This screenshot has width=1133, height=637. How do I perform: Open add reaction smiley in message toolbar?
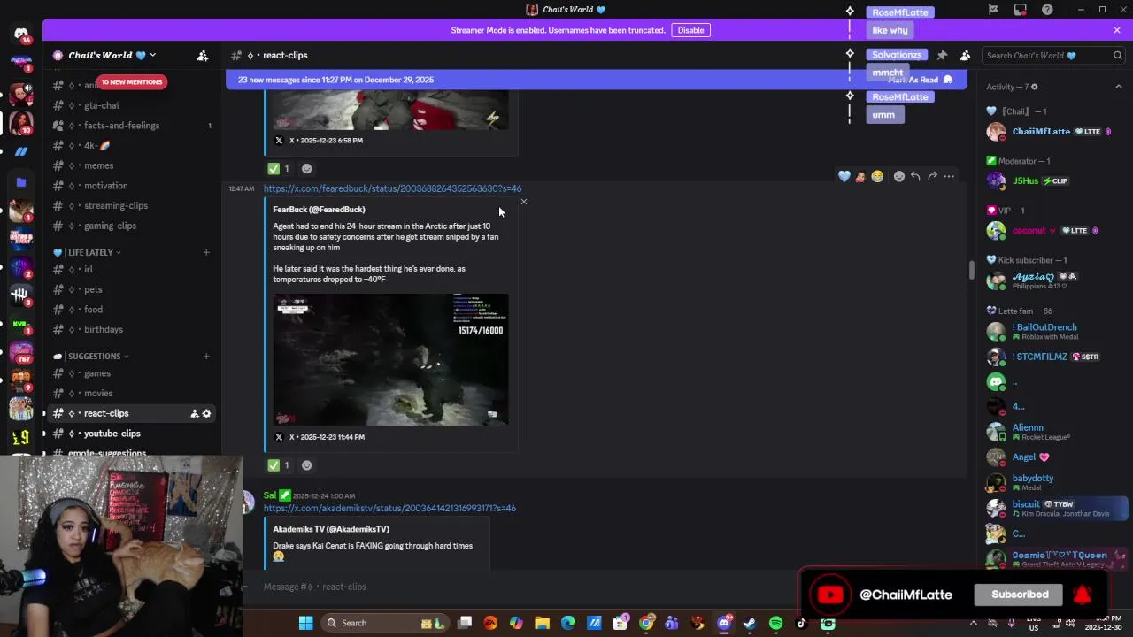point(898,176)
